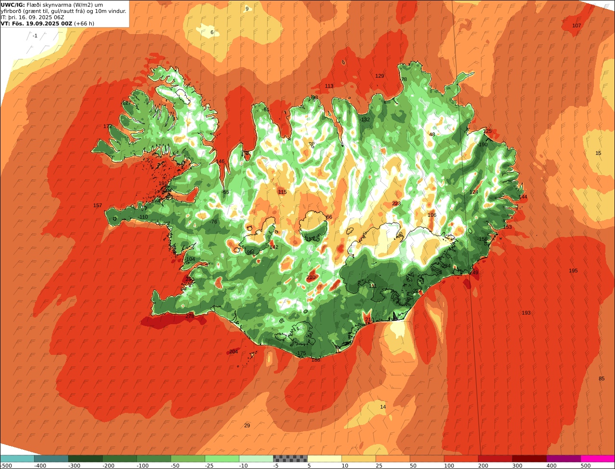
Task: Click the flux value '29' in the southwest sea
Action: 247,425
